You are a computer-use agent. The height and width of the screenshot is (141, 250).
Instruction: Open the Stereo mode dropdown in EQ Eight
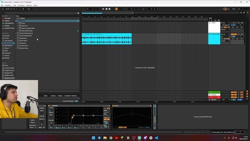(x=107, y=112)
